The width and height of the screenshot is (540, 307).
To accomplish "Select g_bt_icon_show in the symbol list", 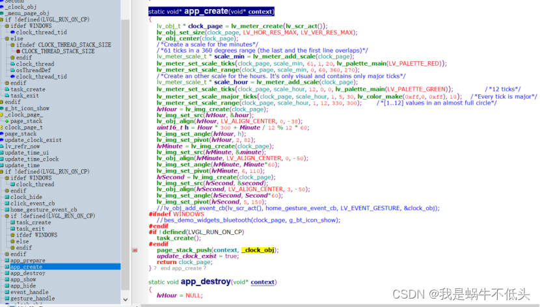I will tap(27, 108).
